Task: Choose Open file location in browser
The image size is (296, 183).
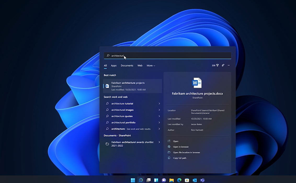Action: 186,152
